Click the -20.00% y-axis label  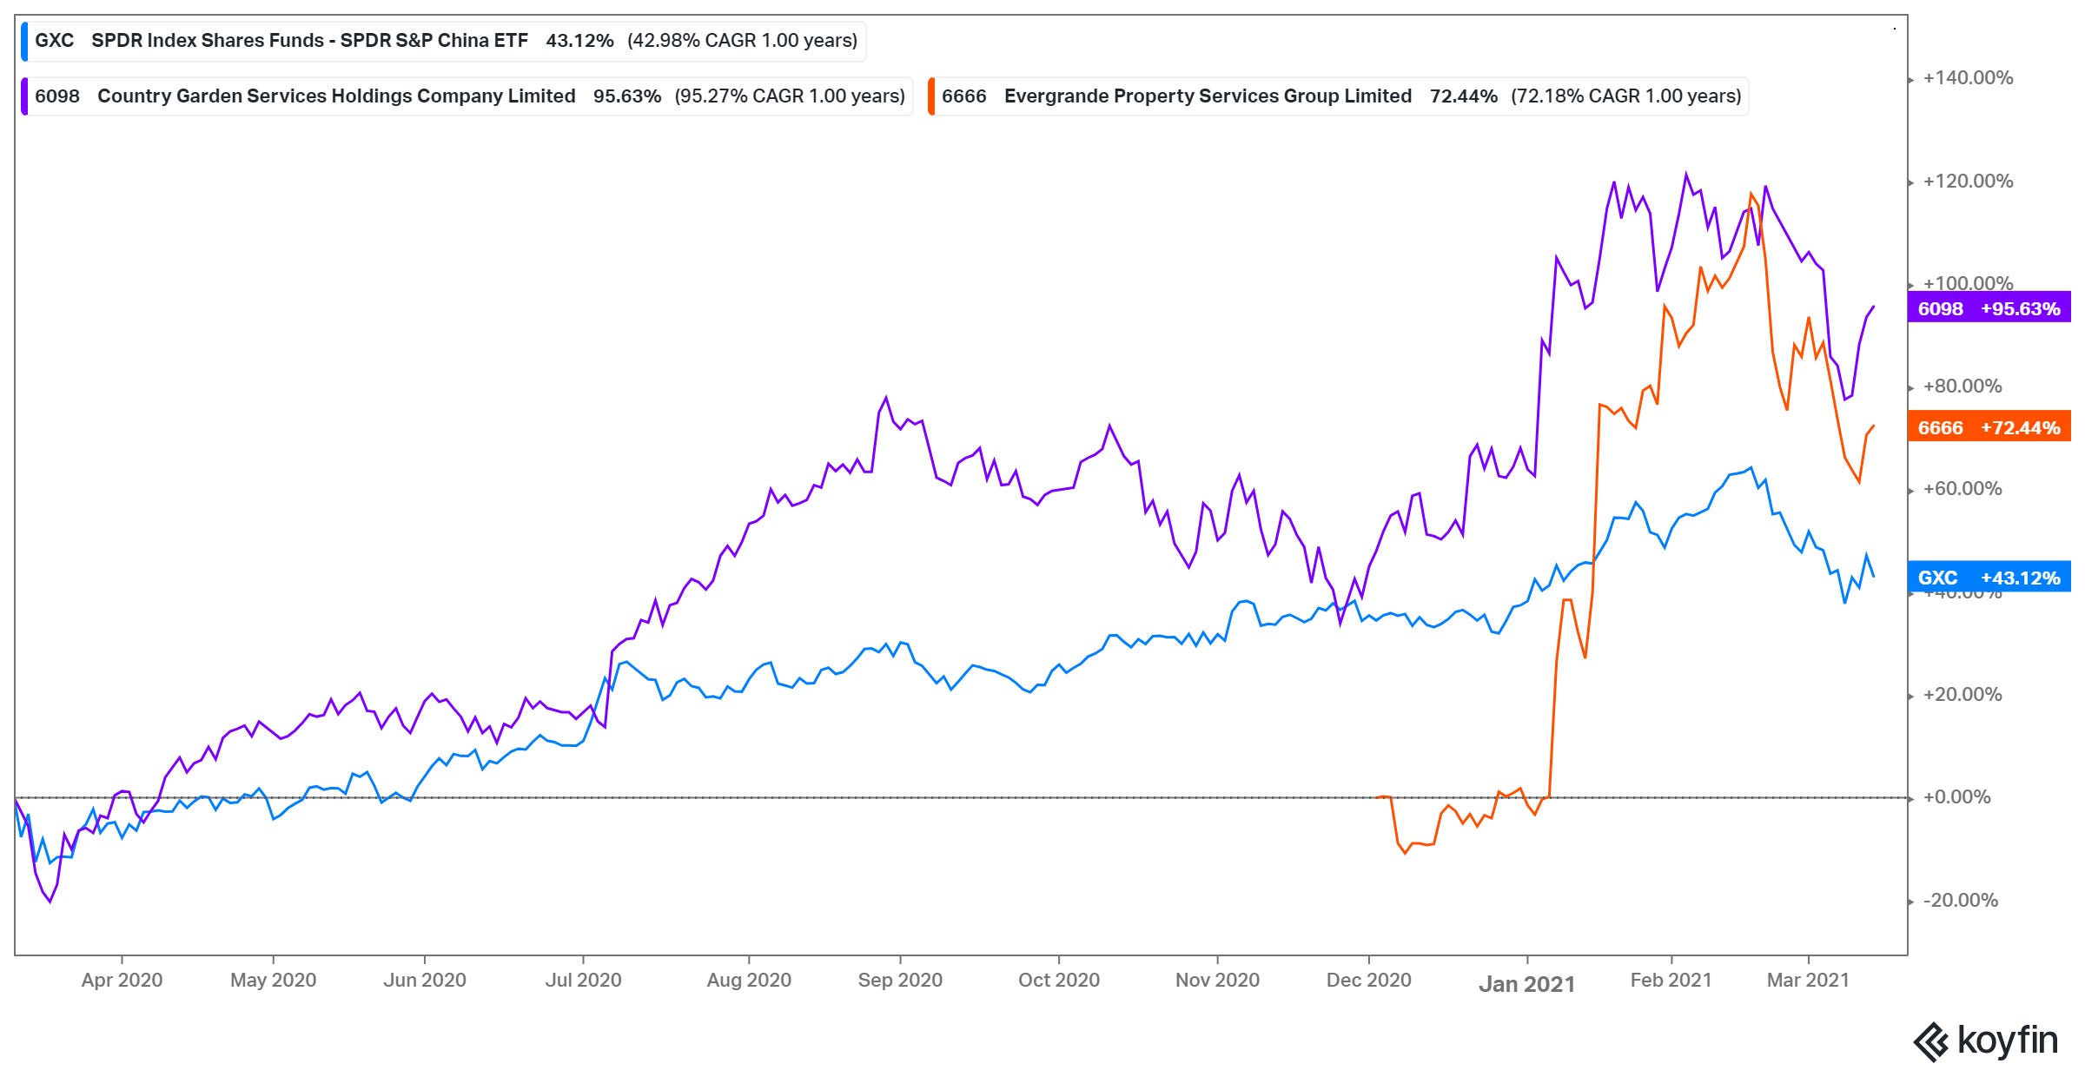[1961, 901]
